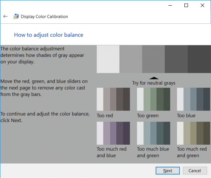Viewport: 211px width, 178px height.
Task: Maximize the calibration window
Action: click(x=186, y=5)
